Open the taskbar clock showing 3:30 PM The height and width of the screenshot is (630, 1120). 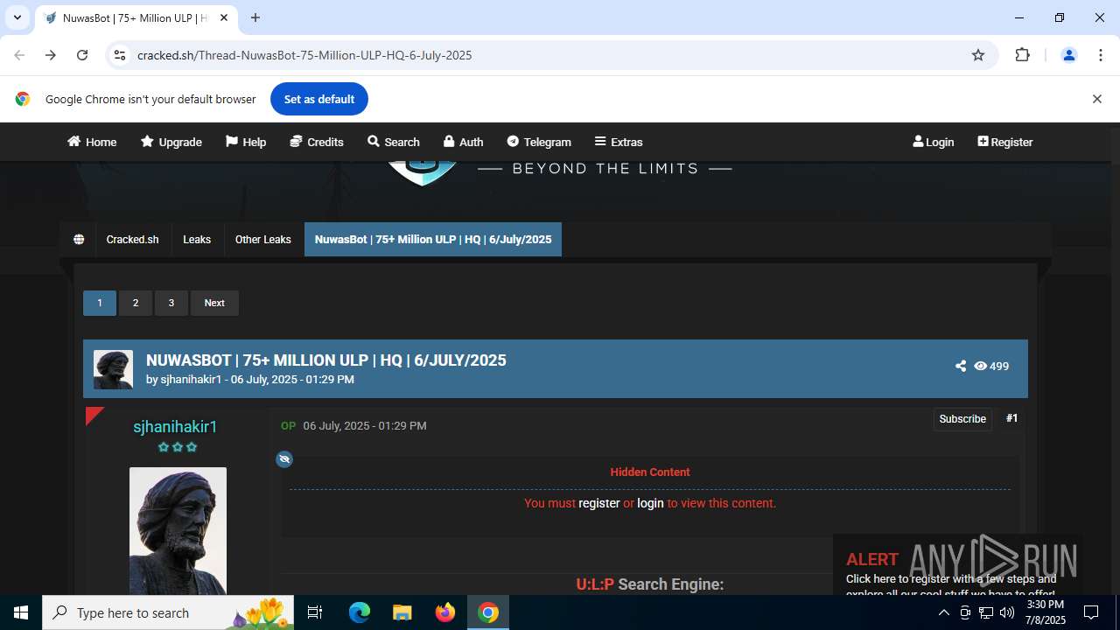1046,612
